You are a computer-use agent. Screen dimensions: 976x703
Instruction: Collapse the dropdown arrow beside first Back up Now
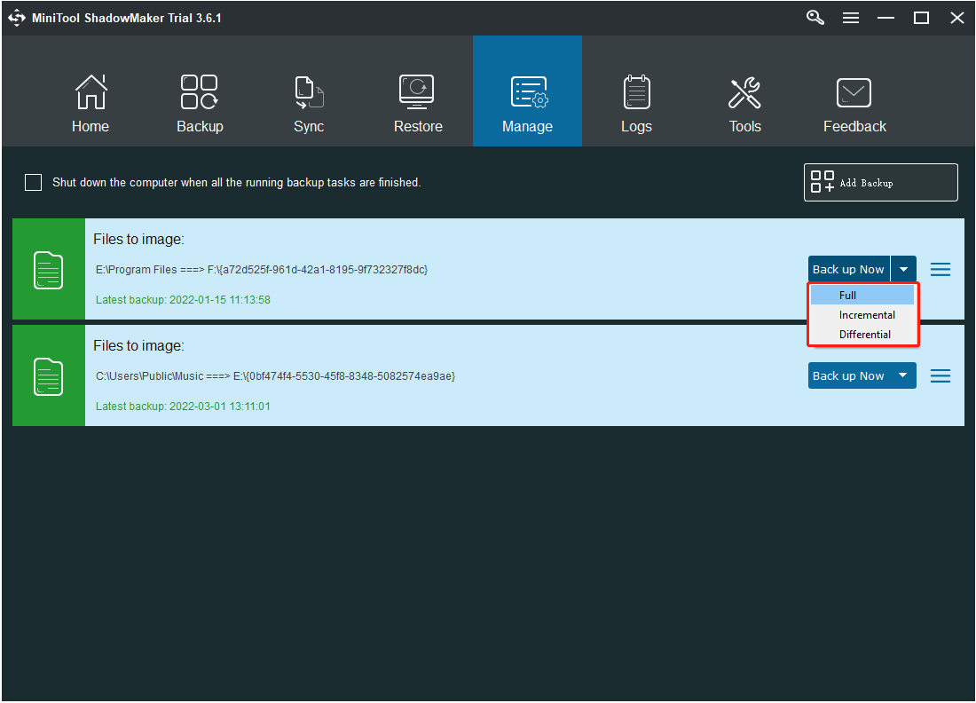click(x=903, y=269)
